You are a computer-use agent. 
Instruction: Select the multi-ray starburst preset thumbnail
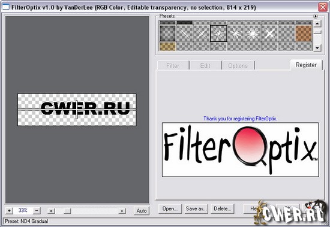point(253,34)
